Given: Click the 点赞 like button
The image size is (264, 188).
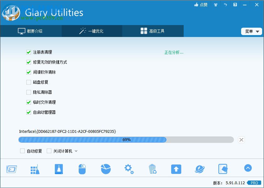Looking at the screenshot, I should click(201, 5).
